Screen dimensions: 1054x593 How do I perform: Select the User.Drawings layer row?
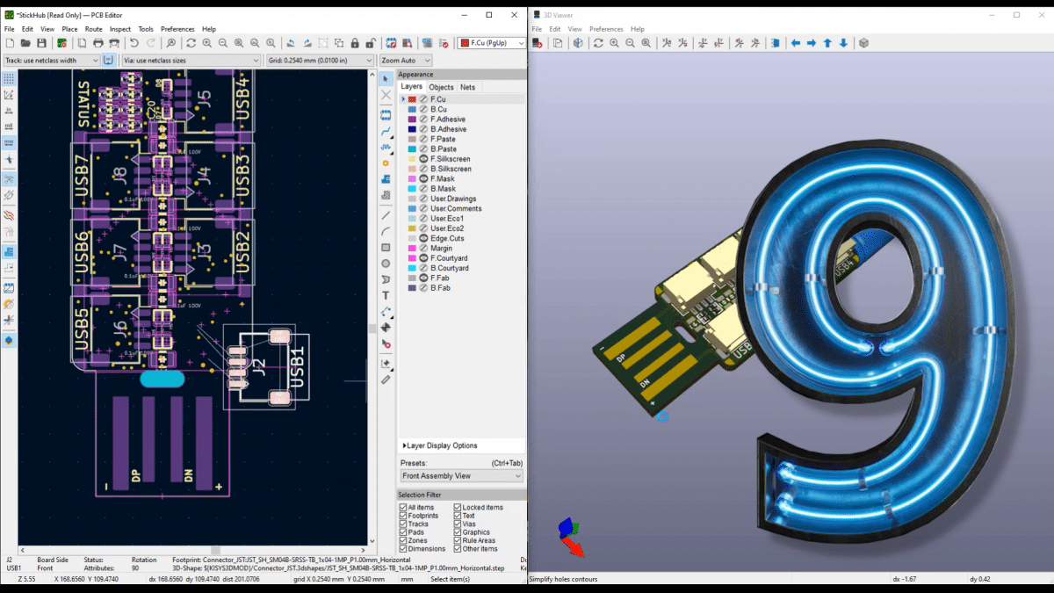[463, 199]
